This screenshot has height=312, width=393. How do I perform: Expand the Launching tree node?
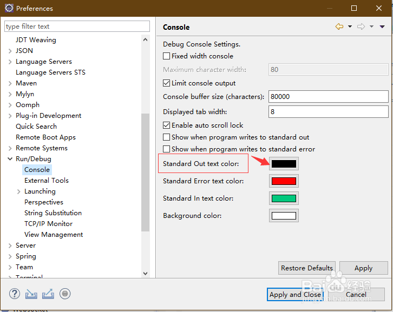coord(19,191)
